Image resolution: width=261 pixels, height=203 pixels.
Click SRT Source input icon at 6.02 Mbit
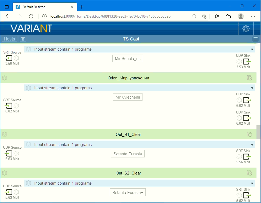point(8,106)
